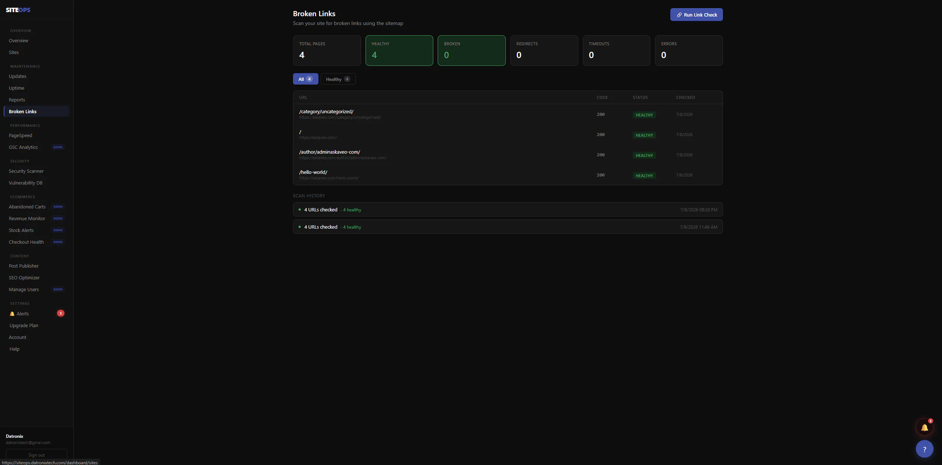Open Alerts settings
942x465 pixels.
[36, 314]
